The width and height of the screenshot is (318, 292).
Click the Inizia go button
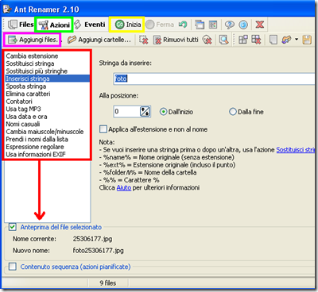[x=128, y=25]
